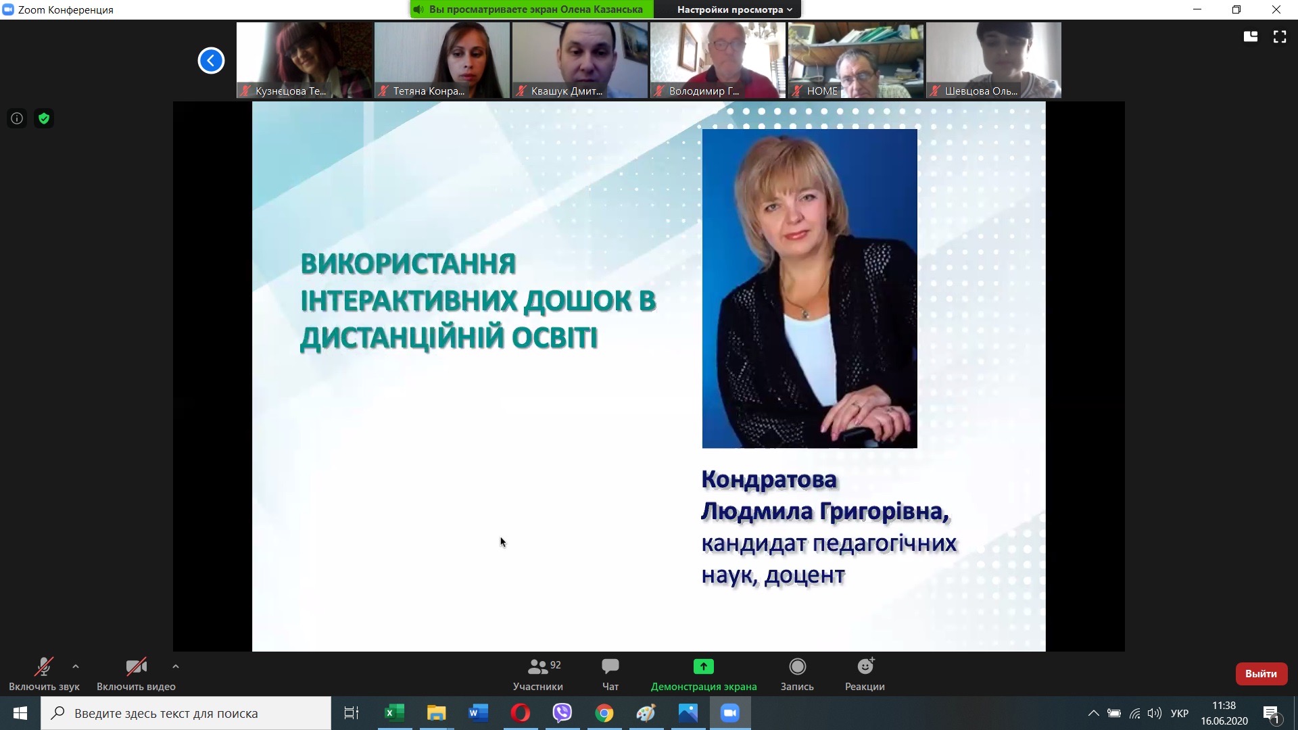Expand audio options arrow next to microphone

pyautogui.click(x=76, y=666)
